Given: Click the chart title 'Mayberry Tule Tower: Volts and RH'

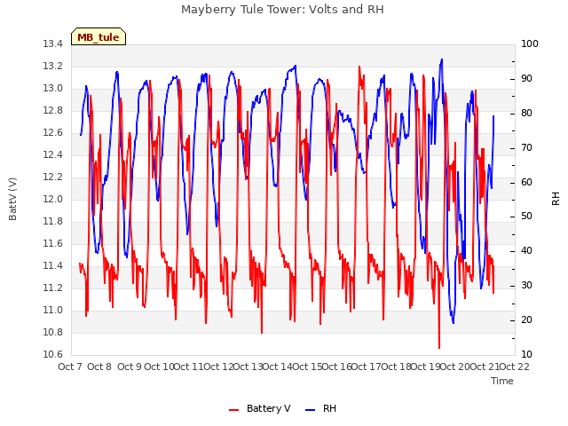Looking at the screenshot, I should coord(282,10).
